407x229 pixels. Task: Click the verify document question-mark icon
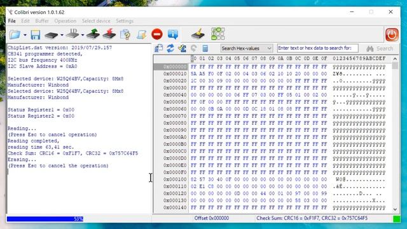126,34
